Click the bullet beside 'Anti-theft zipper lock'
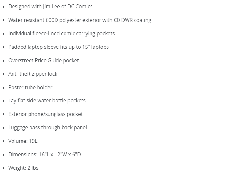The width and height of the screenshot is (243, 181). 4,74
